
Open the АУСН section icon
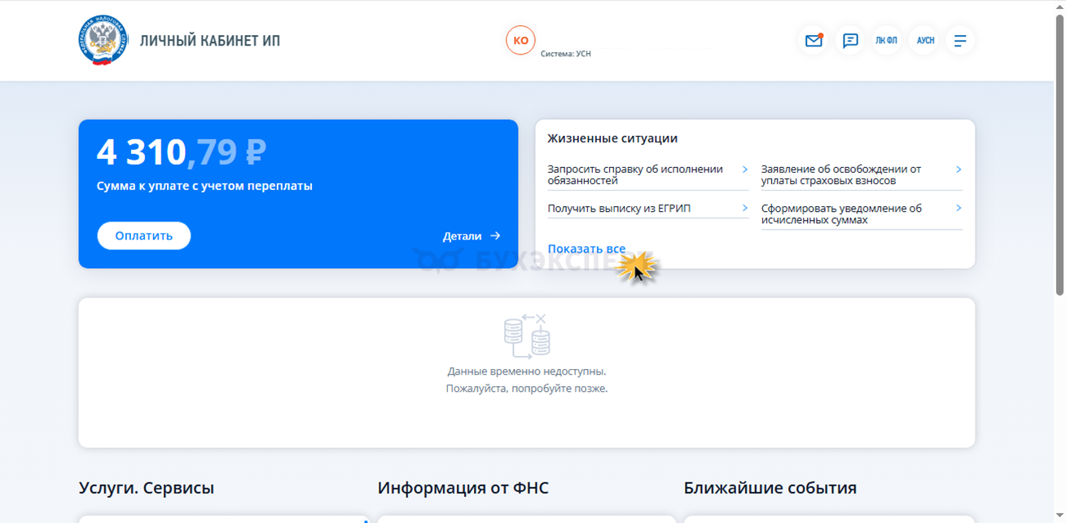[924, 41]
